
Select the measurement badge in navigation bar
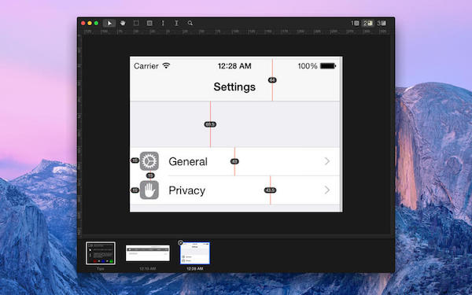(272, 80)
